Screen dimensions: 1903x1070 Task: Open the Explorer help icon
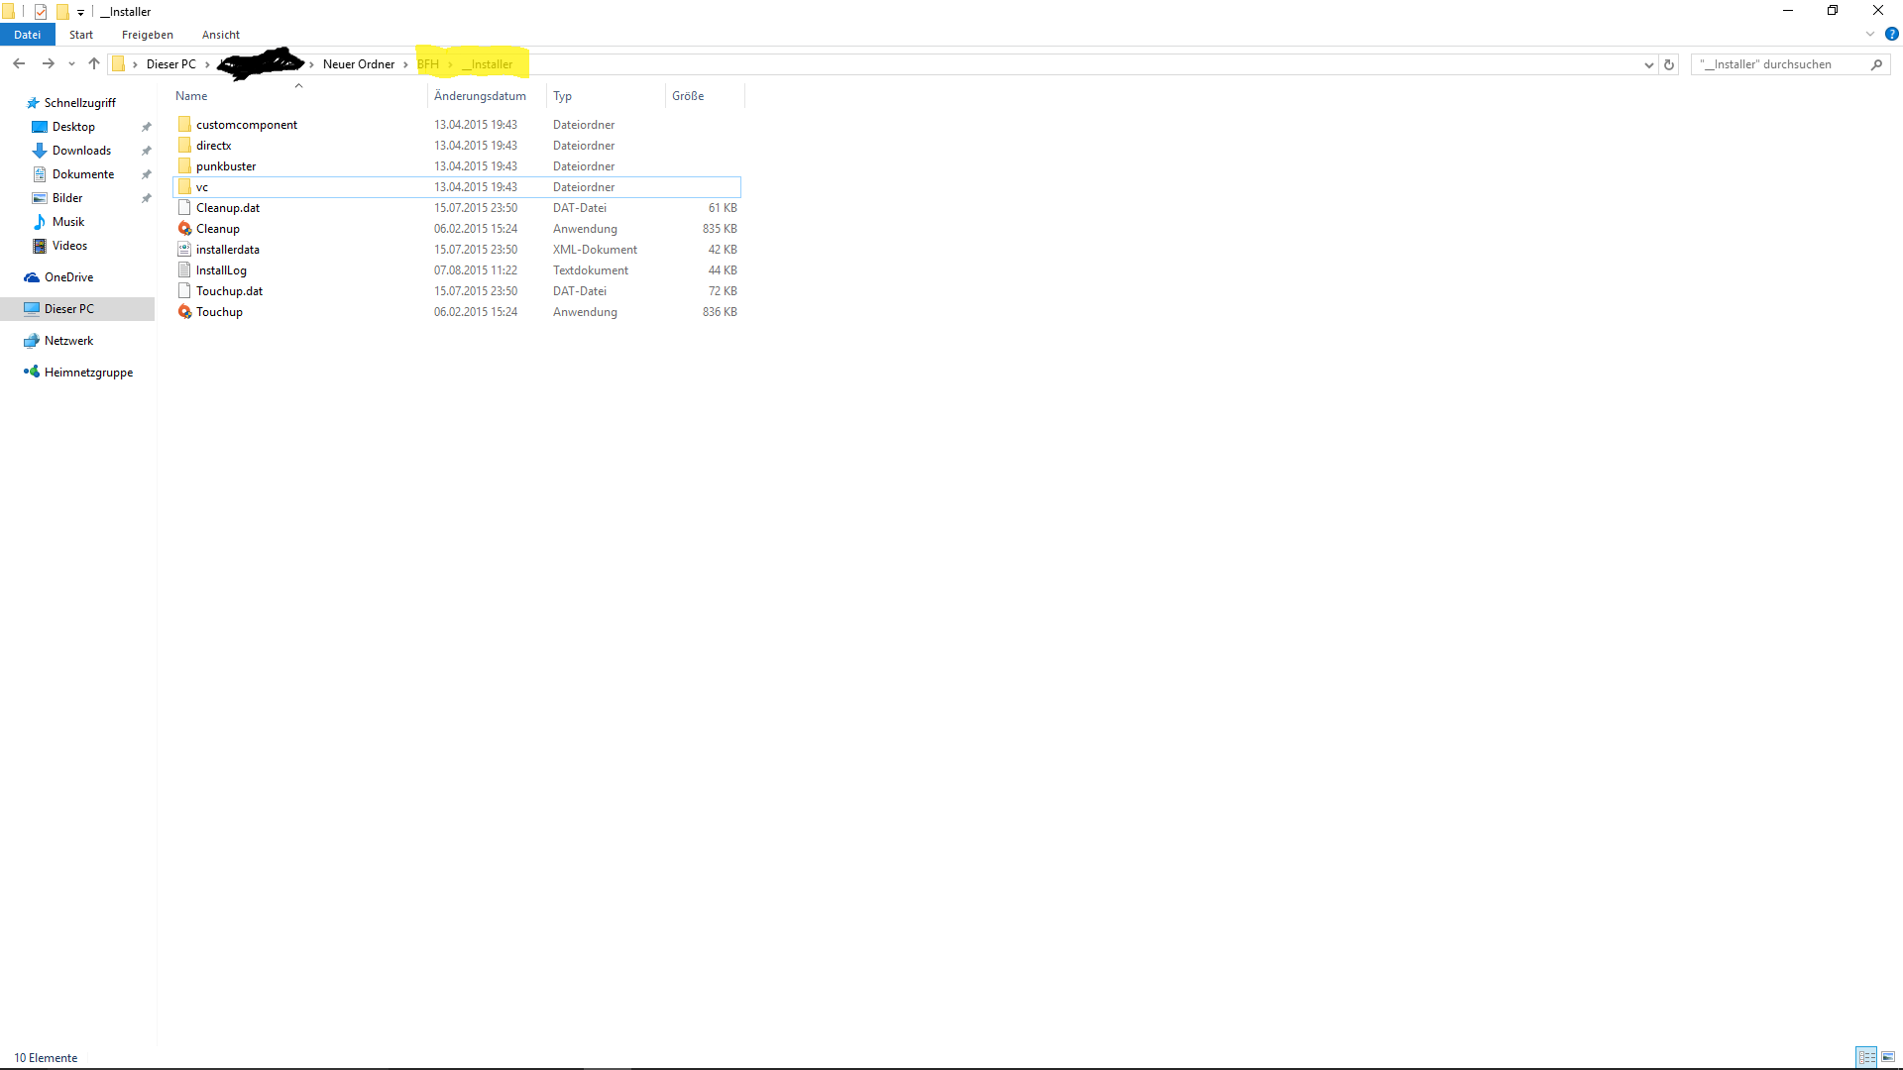click(x=1891, y=34)
